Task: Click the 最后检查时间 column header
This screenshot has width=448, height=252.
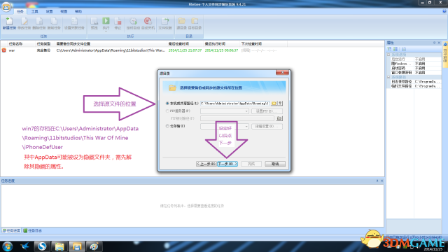Action: 178,43
